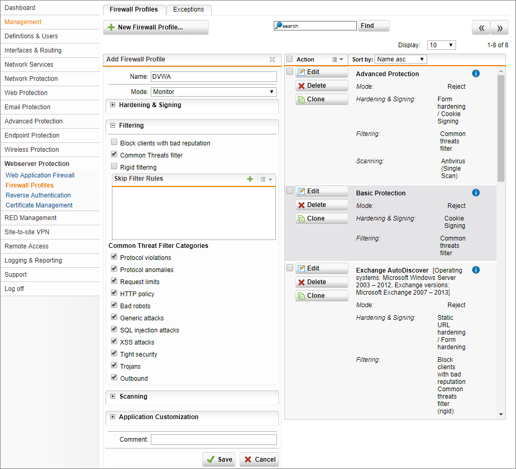The width and height of the screenshot is (516, 469).
Task: Open the Sort by dropdown
Action: (x=400, y=59)
